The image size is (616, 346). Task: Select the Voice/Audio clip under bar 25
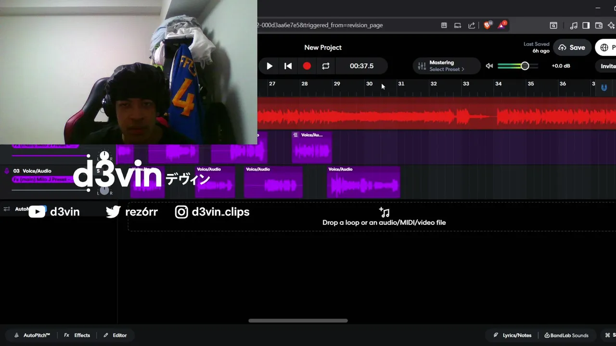215,182
